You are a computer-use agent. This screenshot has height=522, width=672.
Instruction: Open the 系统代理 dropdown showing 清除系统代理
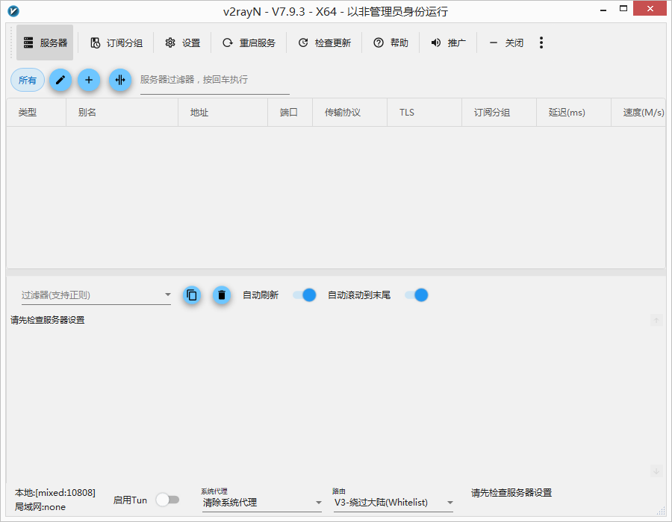pos(262,503)
